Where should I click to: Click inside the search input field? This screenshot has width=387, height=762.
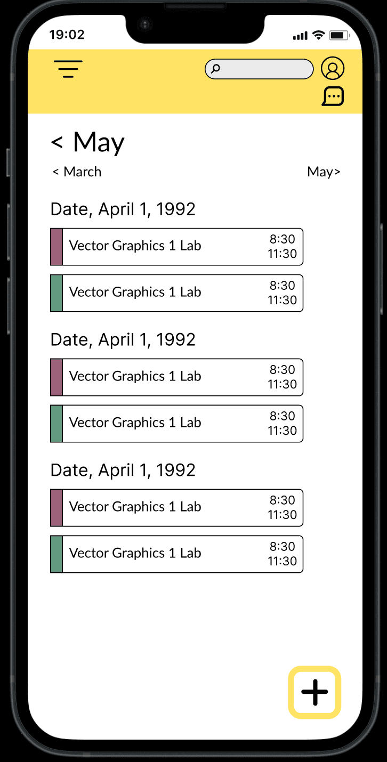coord(259,69)
